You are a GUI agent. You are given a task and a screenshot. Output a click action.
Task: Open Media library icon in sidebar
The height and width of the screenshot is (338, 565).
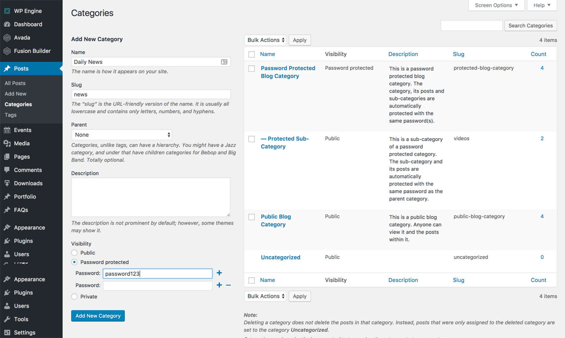(x=7, y=143)
